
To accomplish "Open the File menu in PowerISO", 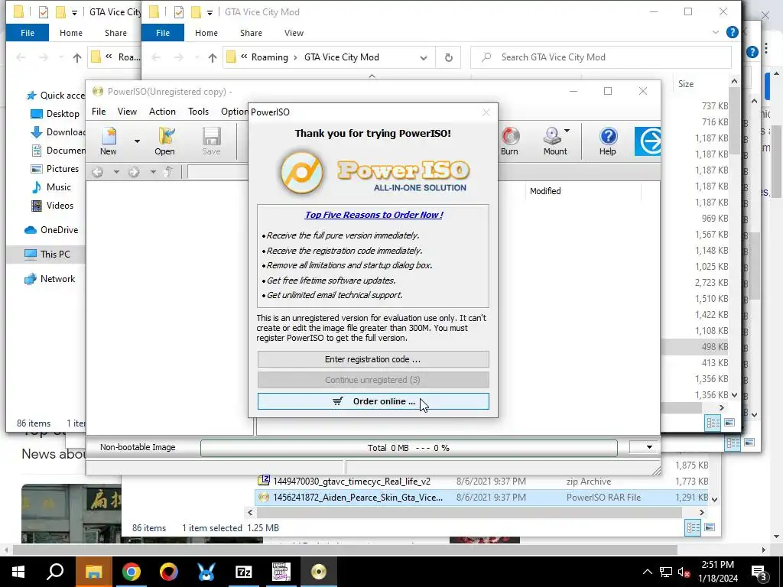I will click(x=99, y=112).
